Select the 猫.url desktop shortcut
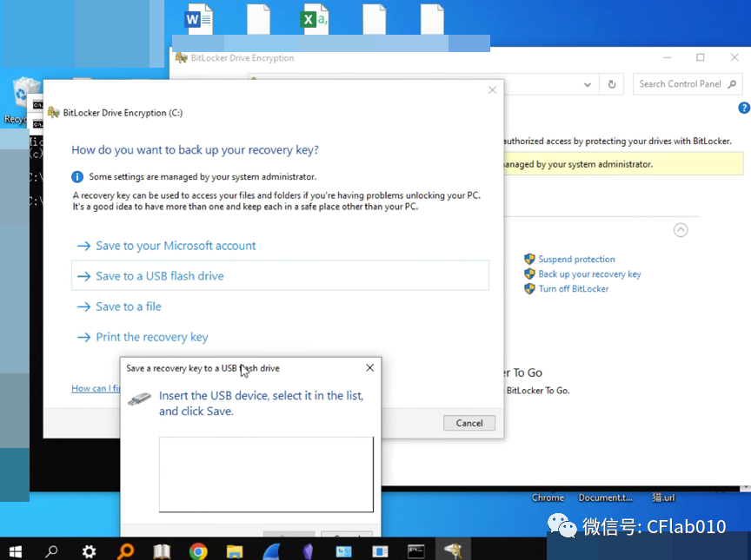Screen dimensions: 751x560 coord(663,497)
